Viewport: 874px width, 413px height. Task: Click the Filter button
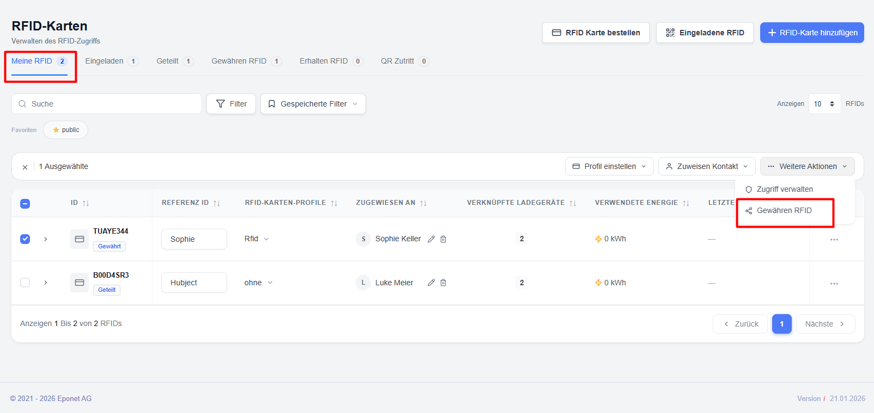[231, 104]
